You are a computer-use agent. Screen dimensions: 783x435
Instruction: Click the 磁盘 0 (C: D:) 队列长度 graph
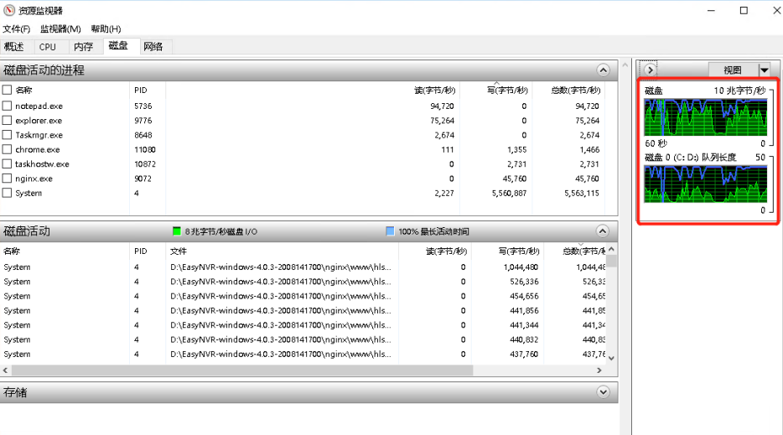point(706,184)
